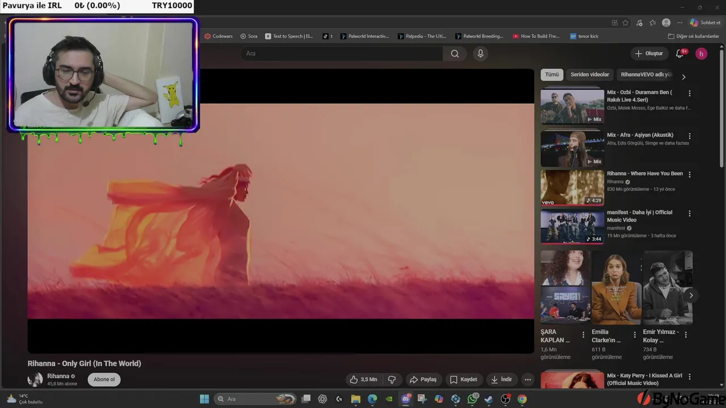The height and width of the screenshot is (408, 726).
Task: Click the weather widget Çok bulutlu
Action: (x=24, y=399)
